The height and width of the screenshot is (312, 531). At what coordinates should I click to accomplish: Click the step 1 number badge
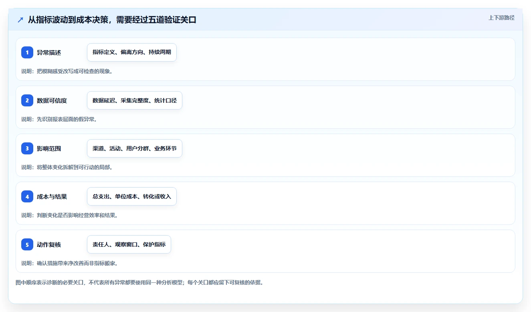pyautogui.click(x=27, y=52)
